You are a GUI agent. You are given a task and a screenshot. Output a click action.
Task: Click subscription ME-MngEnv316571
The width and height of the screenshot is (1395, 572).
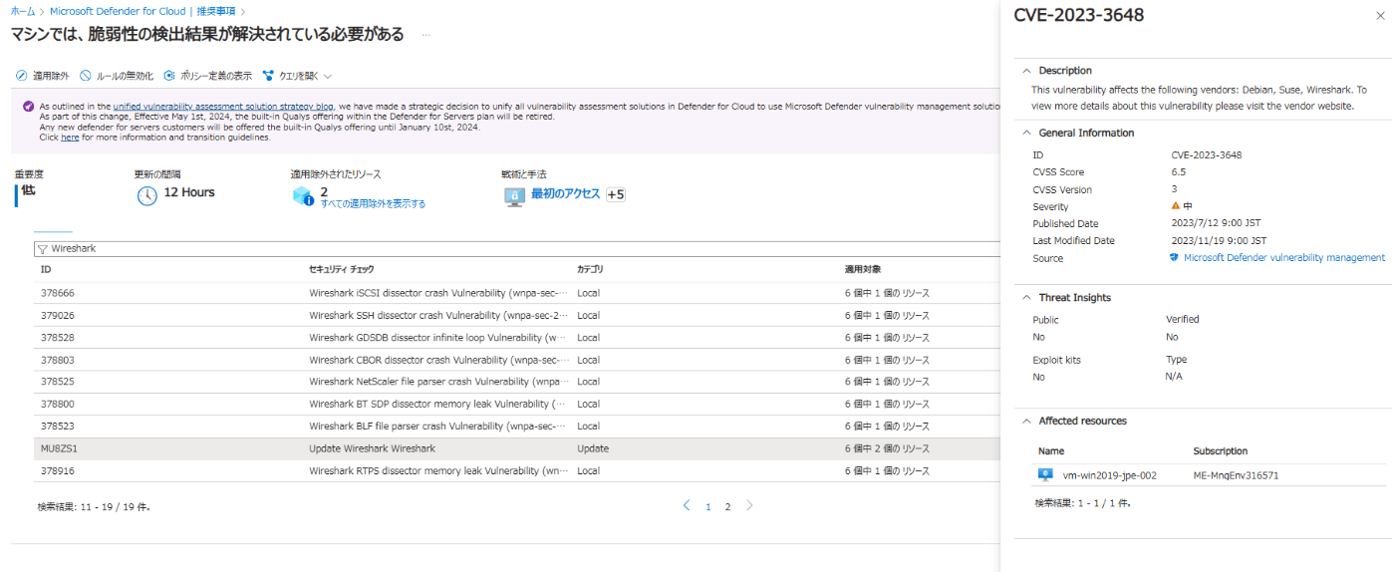tap(1236, 475)
